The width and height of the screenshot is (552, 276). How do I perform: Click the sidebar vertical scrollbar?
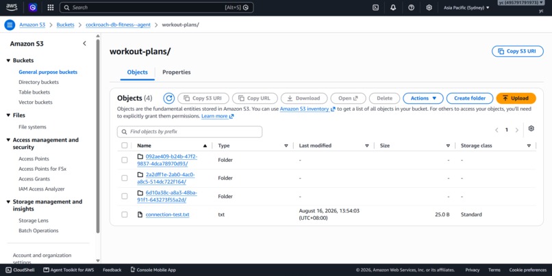click(98, 137)
